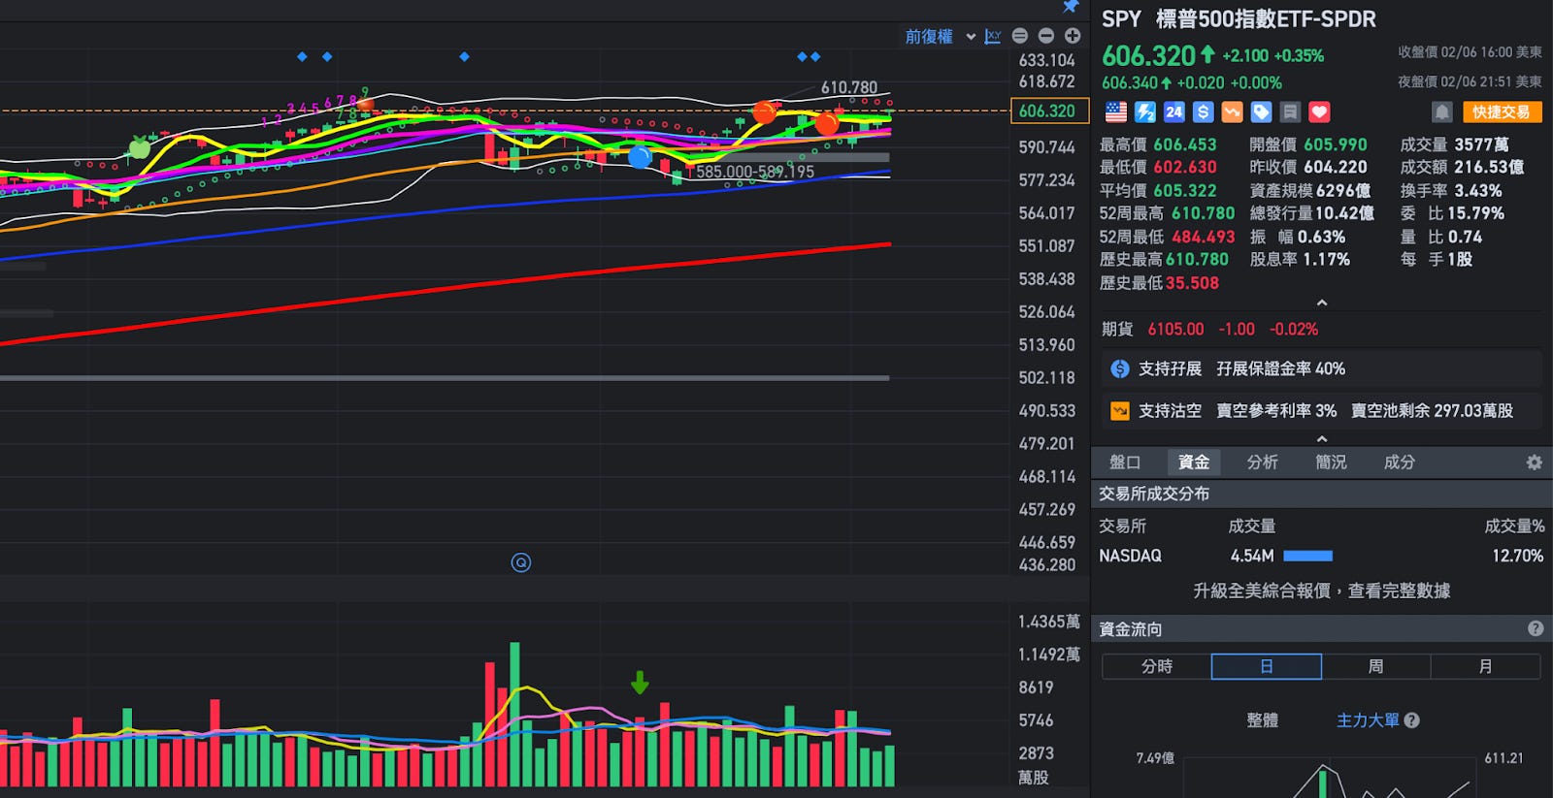Open the gray notes icon
Screen dimensions: 1553x798
(1290, 112)
